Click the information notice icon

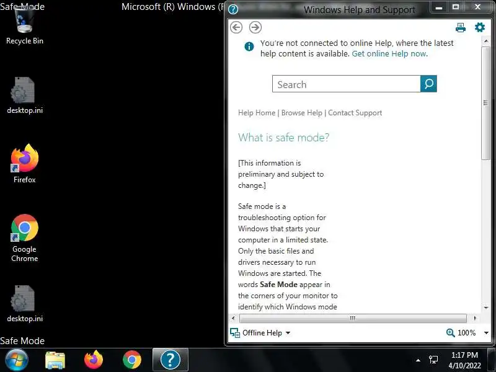click(249, 47)
